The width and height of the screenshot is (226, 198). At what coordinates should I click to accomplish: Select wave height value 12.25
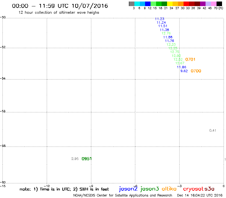(173, 48)
